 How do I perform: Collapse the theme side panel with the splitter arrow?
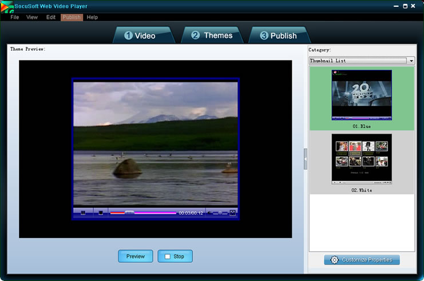[x=306, y=158]
